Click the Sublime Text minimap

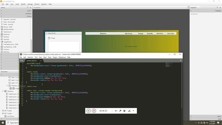tap(169, 65)
